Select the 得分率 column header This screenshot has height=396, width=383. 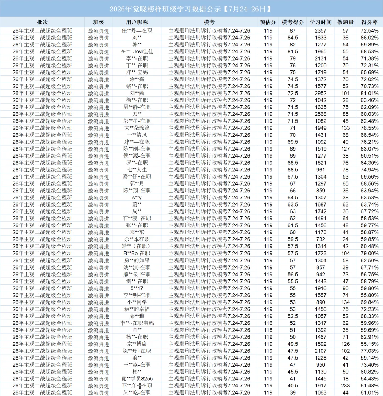pyautogui.click(x=370, y=22)
